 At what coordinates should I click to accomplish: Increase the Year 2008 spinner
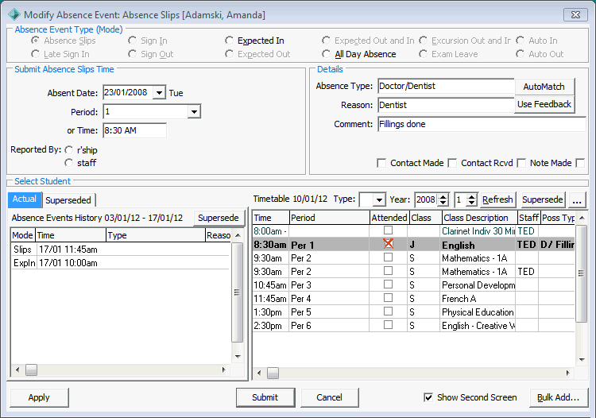pos(443,196)
